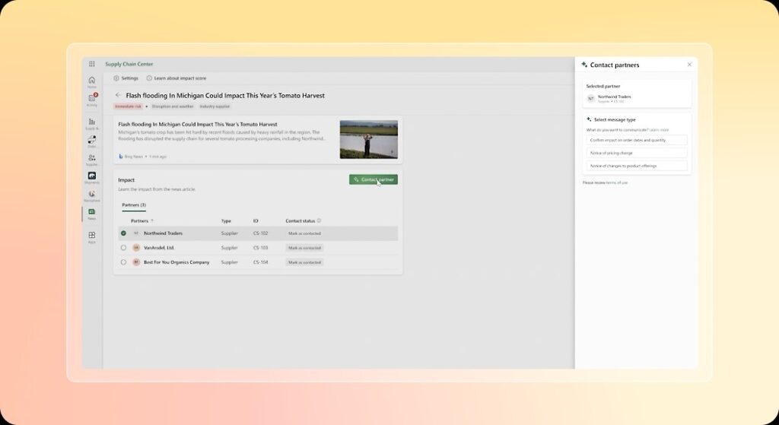Click Best For You Organics Company name
Screen dimensions: 779x425
pos(176,262)
